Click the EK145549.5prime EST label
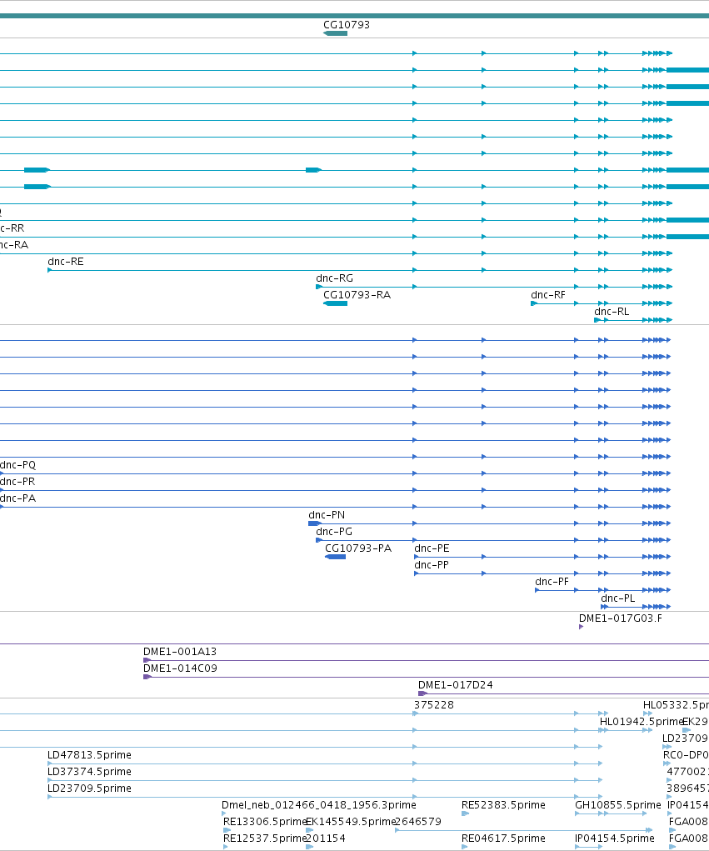This screenshot has height=851, width=709. coord(351,822)
